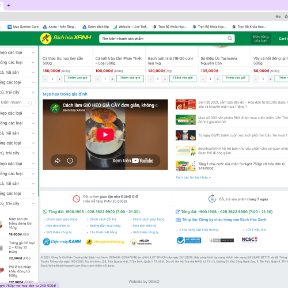
Task: Click the Cách làm GIÒ HEO GIẢ CẦY video title
Action: click(110, 105)
